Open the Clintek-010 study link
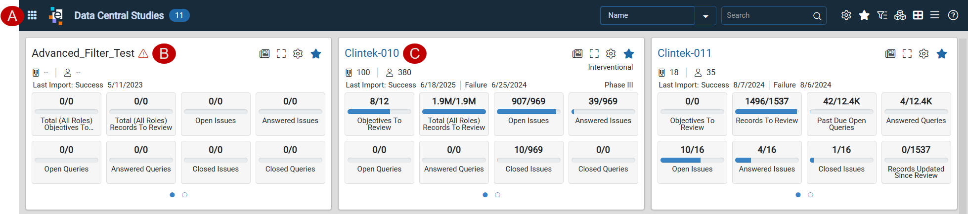This screenshot has height=214, width=968. tap(372, 53)
